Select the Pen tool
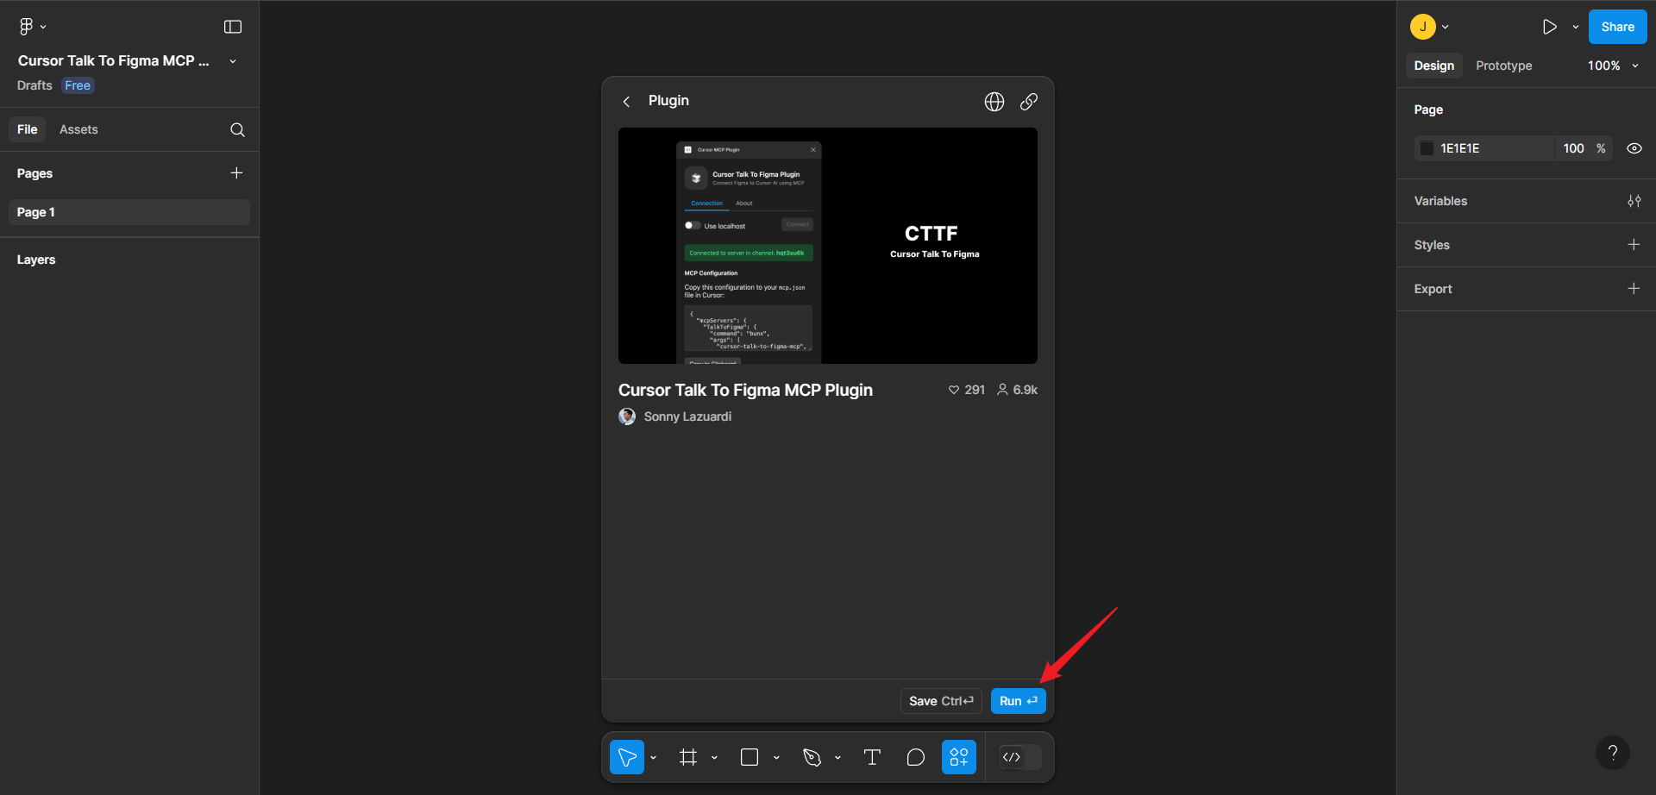Screen dimensions: 1656x795 [812, 757]
